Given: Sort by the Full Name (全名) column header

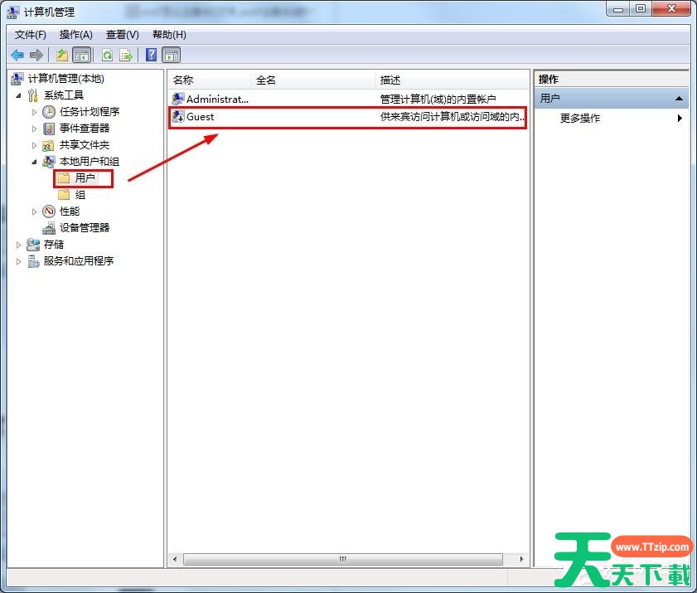Looking at the screenshot, I should (x=312, y=80).
